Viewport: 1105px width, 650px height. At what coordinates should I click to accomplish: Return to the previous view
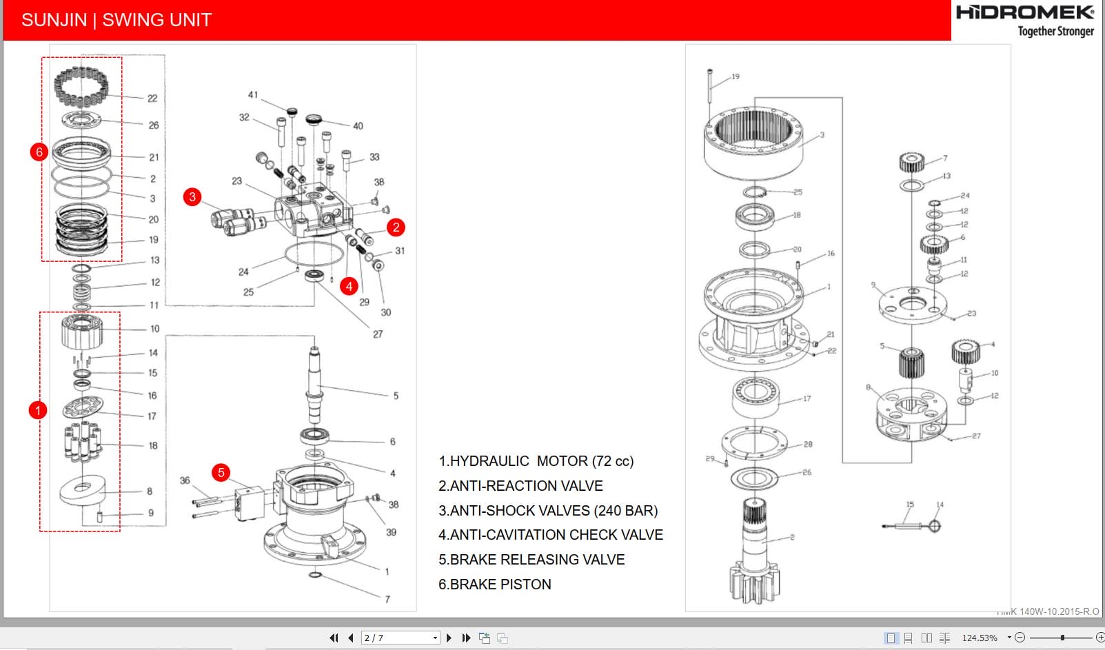point(484,638)
